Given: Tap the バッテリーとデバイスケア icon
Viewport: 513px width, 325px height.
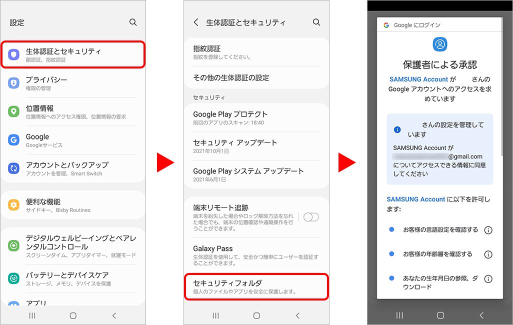Looking at the screenshot, I should (13, 278).
